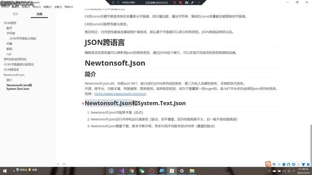Open the 格式(O) menu
This screenshot has width=312, height=175.
(x=37, y=7)
